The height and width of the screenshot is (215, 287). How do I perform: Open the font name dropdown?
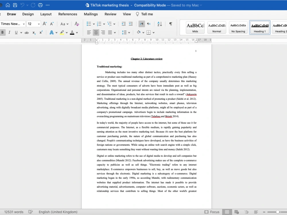24,24
